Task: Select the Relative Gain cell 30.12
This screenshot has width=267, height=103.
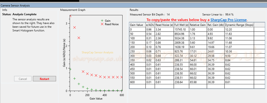Action: (x=198, y=56)
